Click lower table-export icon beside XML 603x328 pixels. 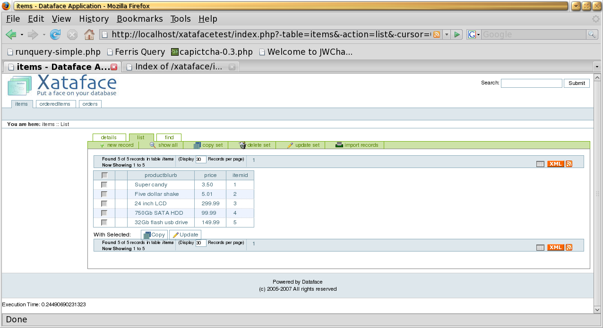pos(541,247)
